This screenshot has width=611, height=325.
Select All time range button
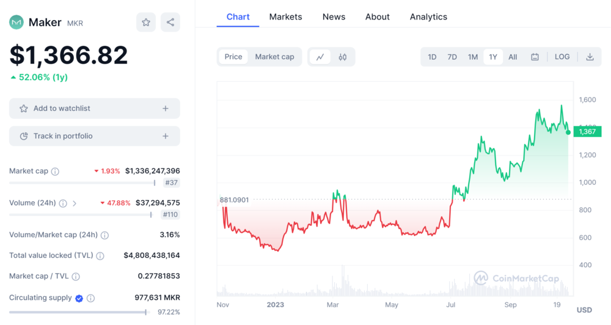coord(513,57)
